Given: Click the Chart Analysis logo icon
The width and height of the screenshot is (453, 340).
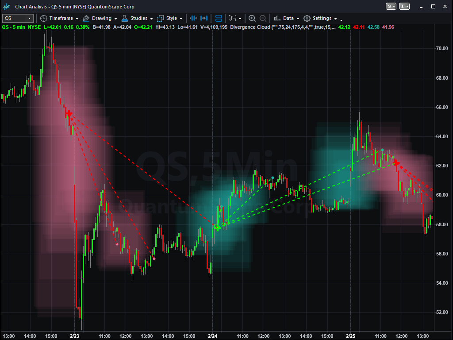Looking at the screenshot, I should [x=6, y=6].
